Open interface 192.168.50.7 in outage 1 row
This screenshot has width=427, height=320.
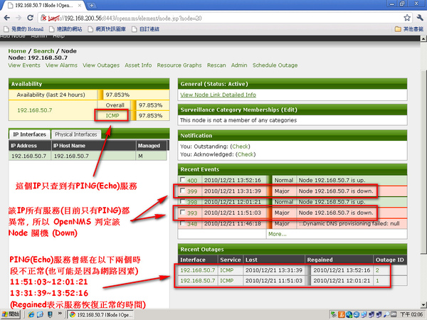pos(198,281)
